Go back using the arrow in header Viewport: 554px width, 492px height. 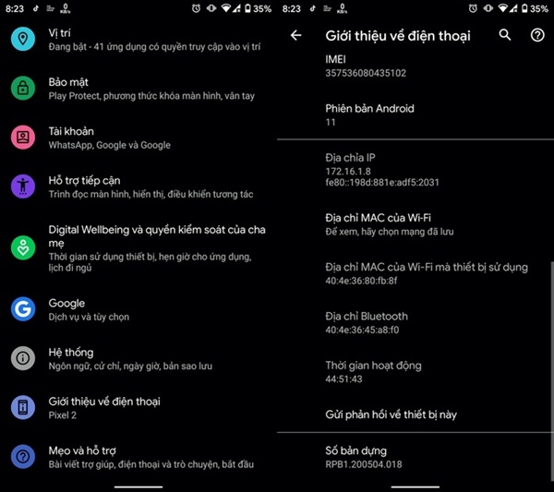tap(296, 35)
